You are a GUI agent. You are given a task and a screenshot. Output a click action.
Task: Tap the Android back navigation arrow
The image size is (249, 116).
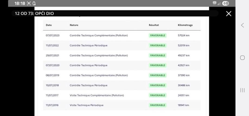(242, 25)
